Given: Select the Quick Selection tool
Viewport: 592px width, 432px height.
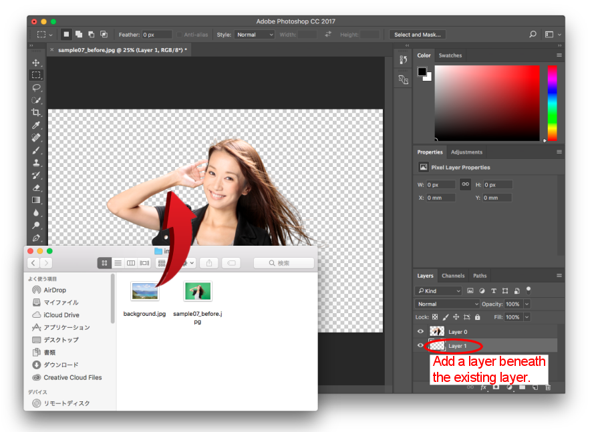Looking at the screenshot, I should [x=36, y=100].
